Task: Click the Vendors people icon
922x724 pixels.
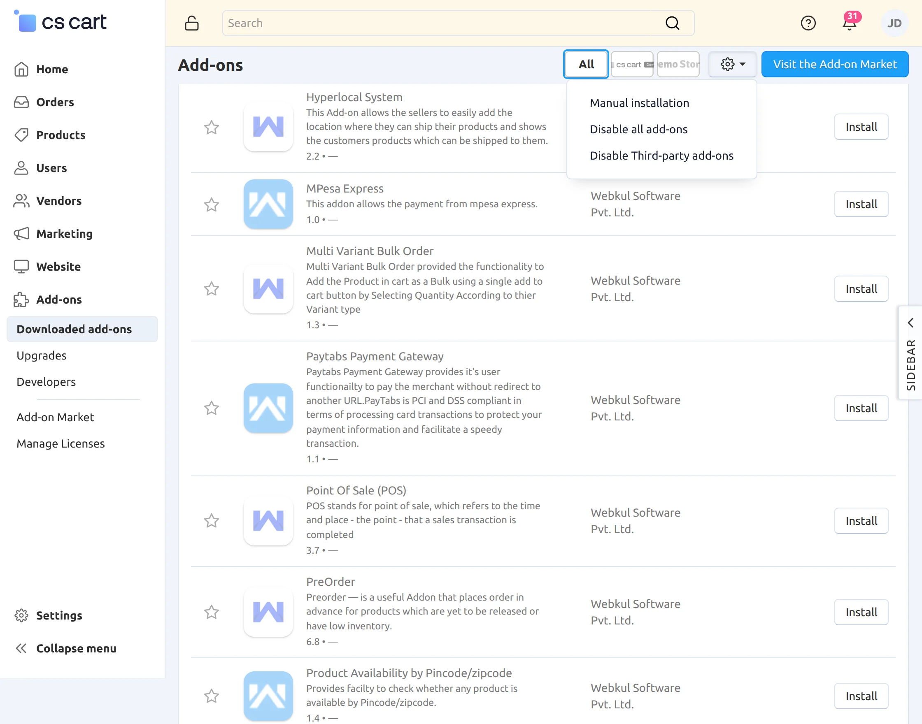Action: pyautogui.click(x=21, y=200)
